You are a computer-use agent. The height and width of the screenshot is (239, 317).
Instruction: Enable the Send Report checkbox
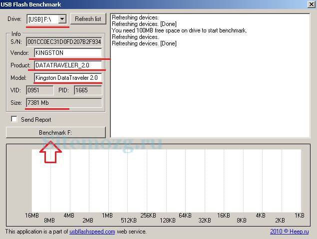tap(14, 119)
